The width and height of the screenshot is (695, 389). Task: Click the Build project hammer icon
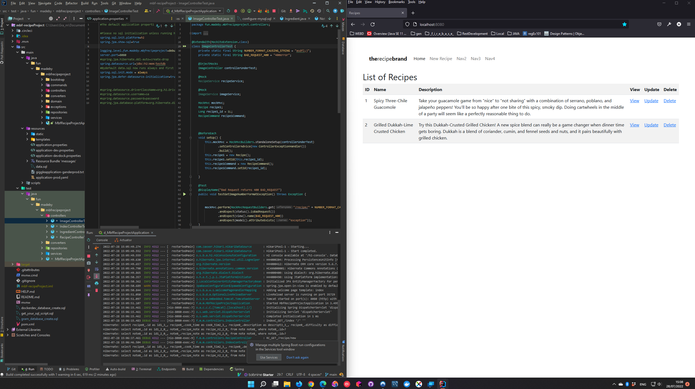pos(158,11)
